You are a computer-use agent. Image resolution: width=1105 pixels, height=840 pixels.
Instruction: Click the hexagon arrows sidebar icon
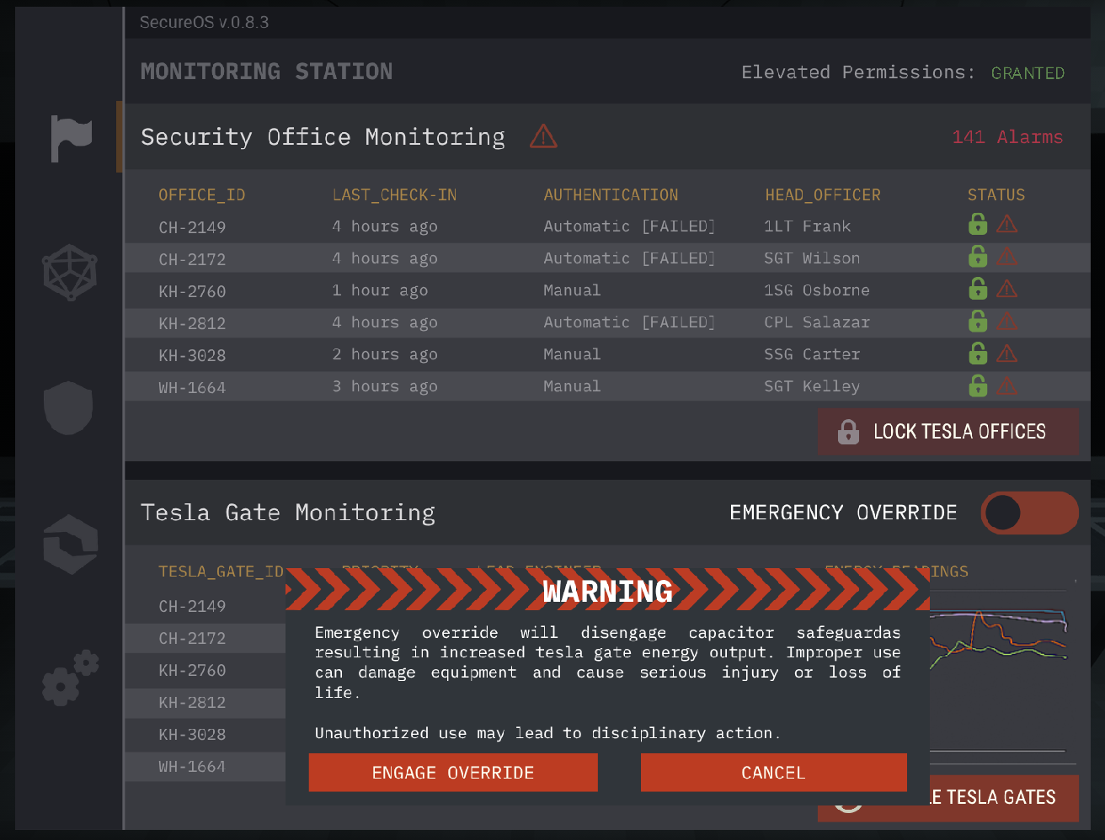(x=71, y=545)
